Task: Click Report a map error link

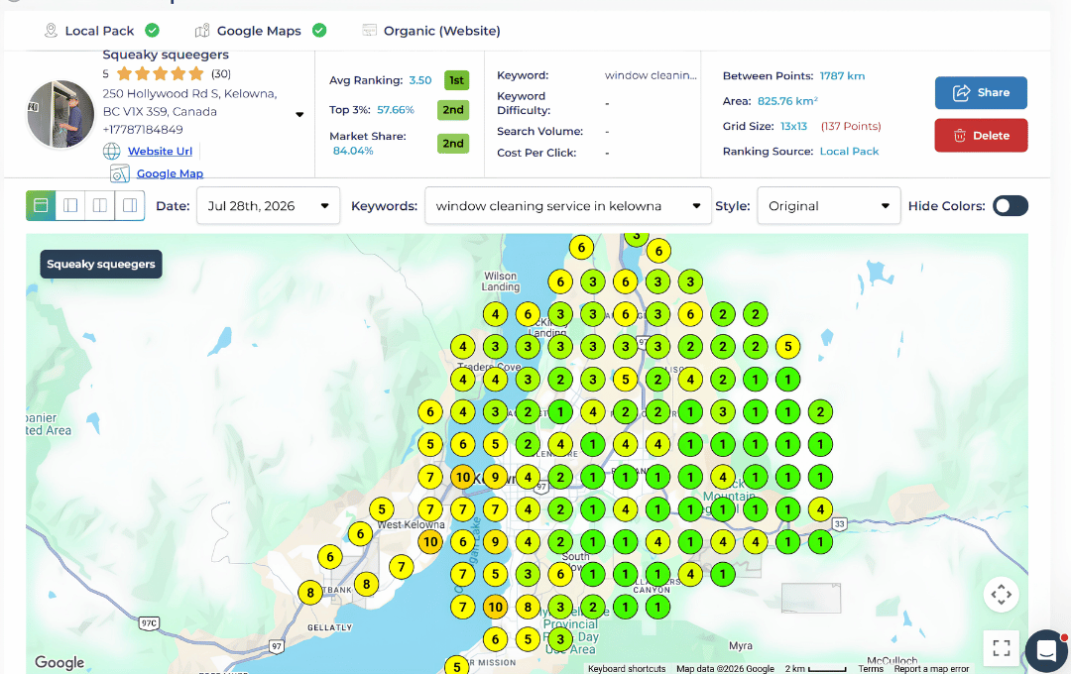Action: (931, 668)
